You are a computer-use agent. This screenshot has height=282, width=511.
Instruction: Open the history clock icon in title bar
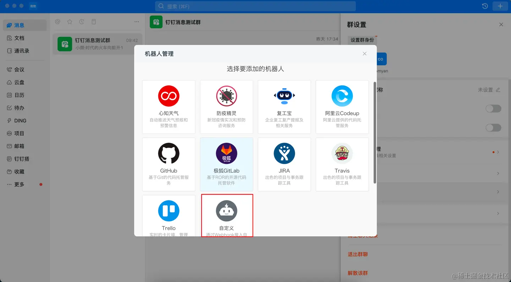click(x=485, y=6)
